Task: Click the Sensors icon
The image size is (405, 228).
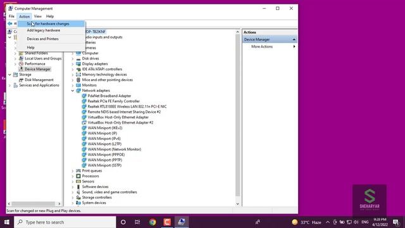Action: coord(78,182)
